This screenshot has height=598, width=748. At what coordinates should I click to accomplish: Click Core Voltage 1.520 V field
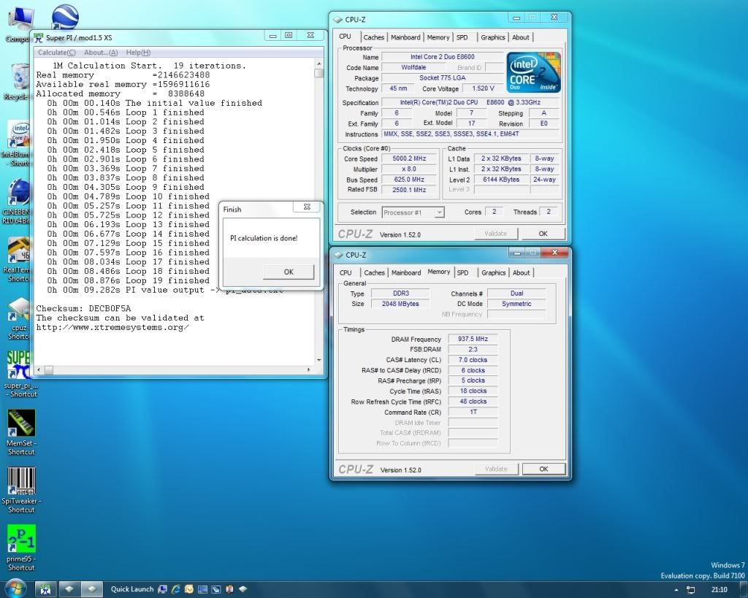pyautogui.click(x=484, y=88)
